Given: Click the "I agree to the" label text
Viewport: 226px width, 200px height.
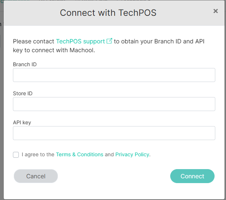Looking at the screenshot, I should (38, 154).
